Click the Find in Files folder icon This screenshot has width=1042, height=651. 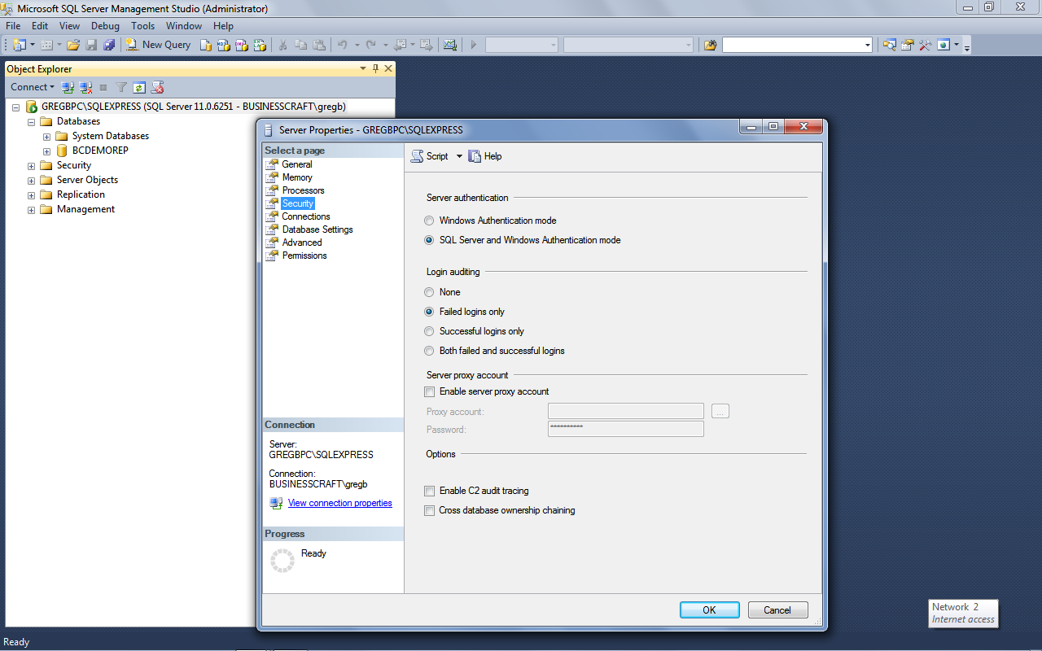tap(710, 45)
